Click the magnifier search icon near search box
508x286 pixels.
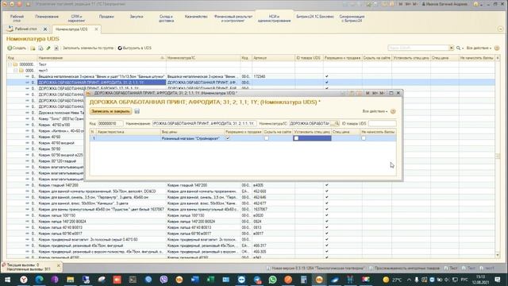pos(459,48)
